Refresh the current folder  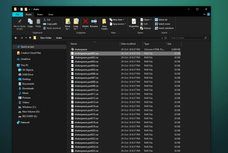point(165,38)
